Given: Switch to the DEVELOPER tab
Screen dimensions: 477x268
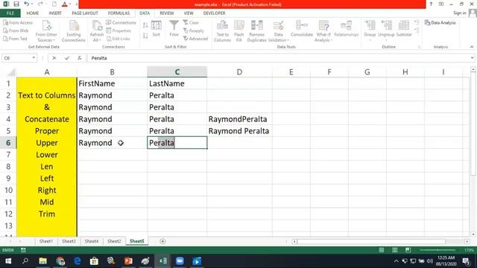Looking at the screenshot, I should 214,13.
